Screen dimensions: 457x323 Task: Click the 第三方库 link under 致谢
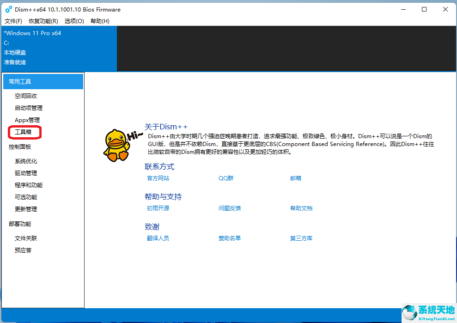click(301, 238)
